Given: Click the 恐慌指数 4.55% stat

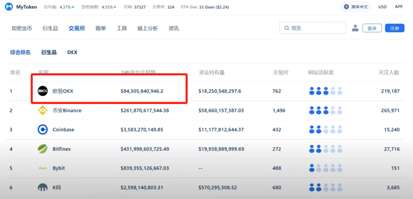Looking at the screenshot, I should pos(98,7).
